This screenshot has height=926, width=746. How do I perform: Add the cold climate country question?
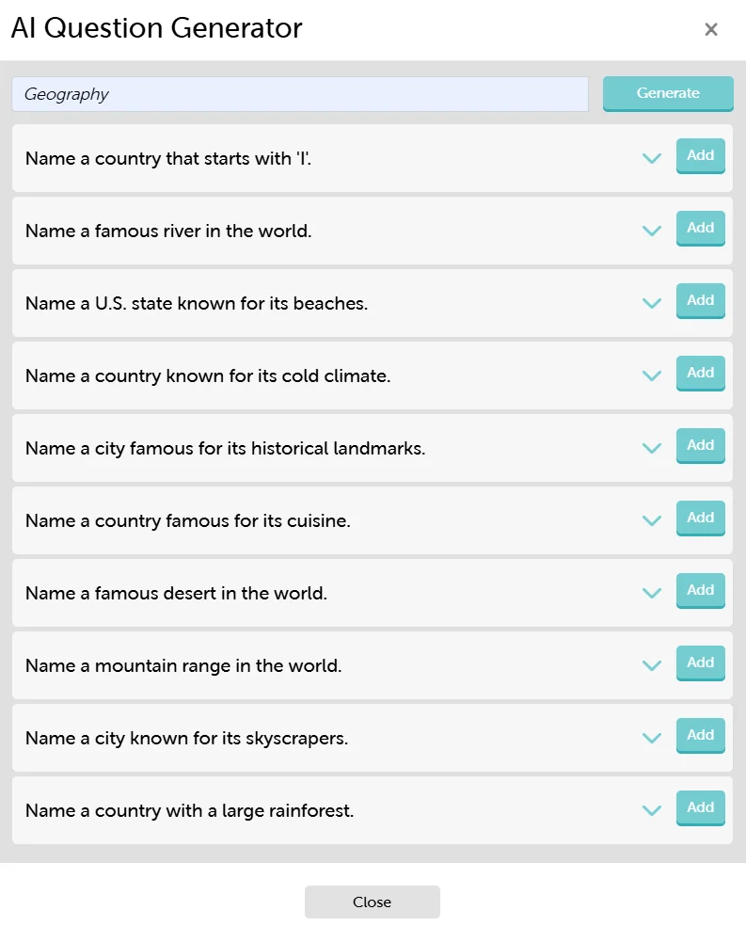[x=700, y=373]
